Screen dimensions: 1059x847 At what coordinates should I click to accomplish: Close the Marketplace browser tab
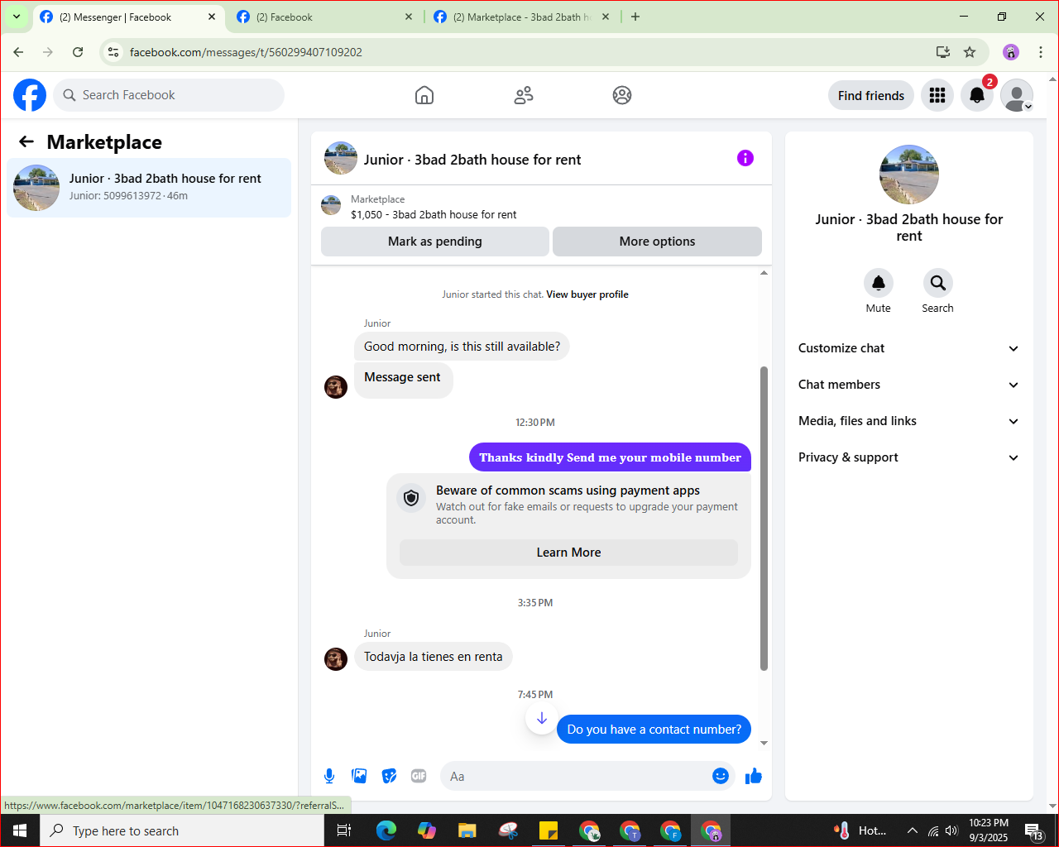click(x=606, y=17)
